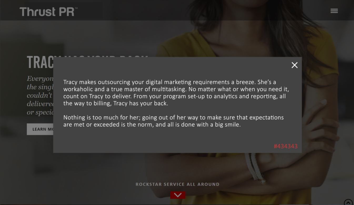This screenshot has height=205, width=354.
Task: Click the italic 'delivered' text line
Action: tap(40, 104)
